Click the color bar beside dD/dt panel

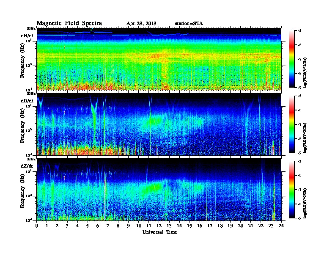[x=292, y=124]
